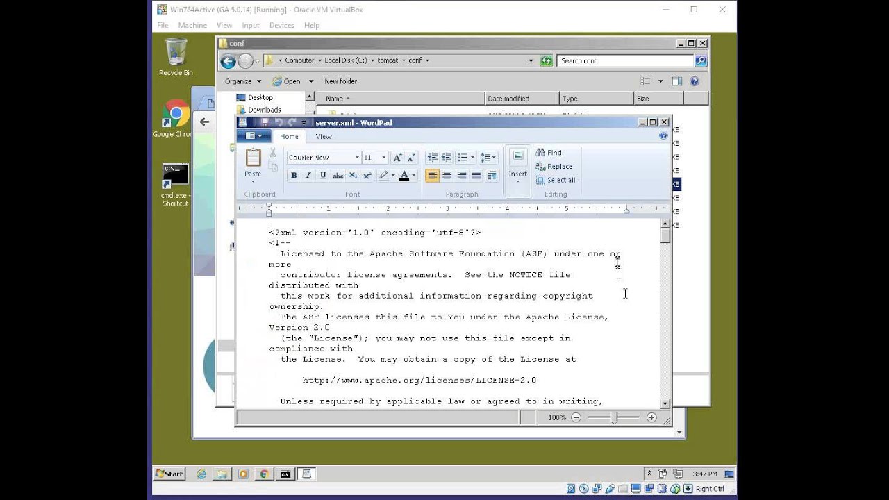Screen dimensions: 889x500
Task: Switch to the Home ribbon tab
Action: point(289,136)
